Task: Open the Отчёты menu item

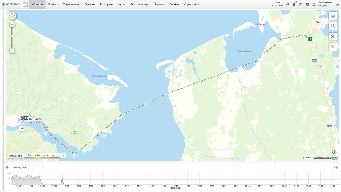Action: click(174, 5)
